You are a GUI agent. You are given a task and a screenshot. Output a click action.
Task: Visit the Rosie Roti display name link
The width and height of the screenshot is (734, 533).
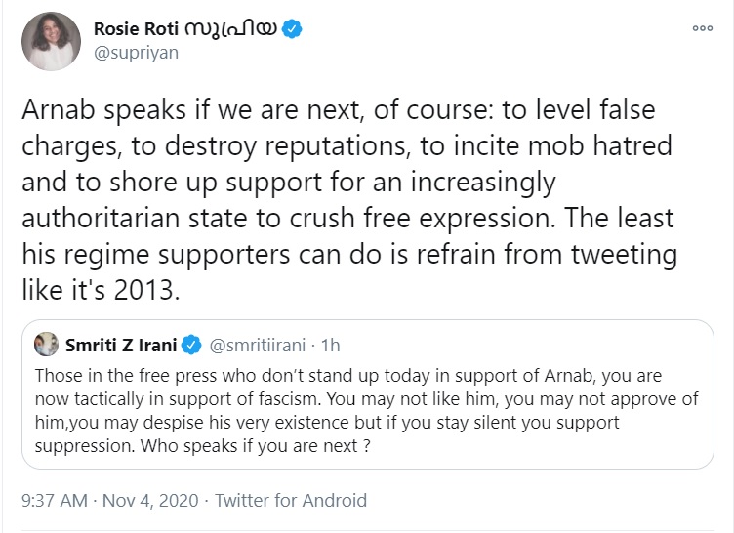tap(137, 29)
